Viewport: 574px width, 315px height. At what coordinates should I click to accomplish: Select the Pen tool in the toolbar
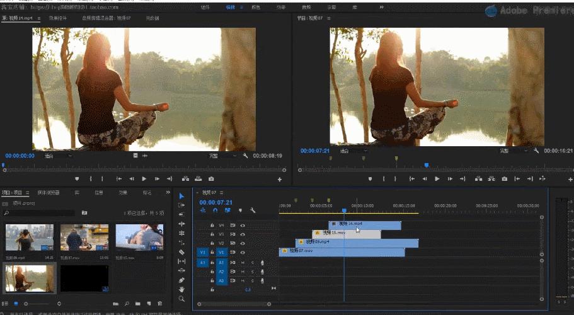click(x=181, y=280)
